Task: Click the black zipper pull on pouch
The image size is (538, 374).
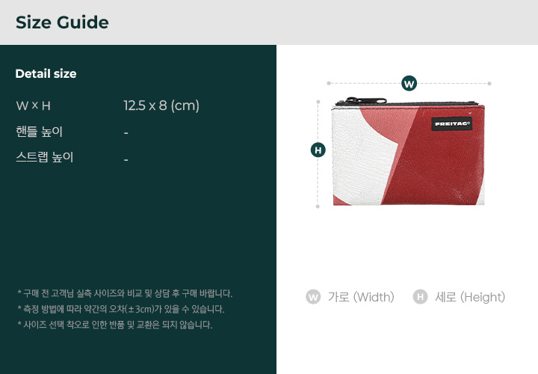Action: [x=365, y=101]
